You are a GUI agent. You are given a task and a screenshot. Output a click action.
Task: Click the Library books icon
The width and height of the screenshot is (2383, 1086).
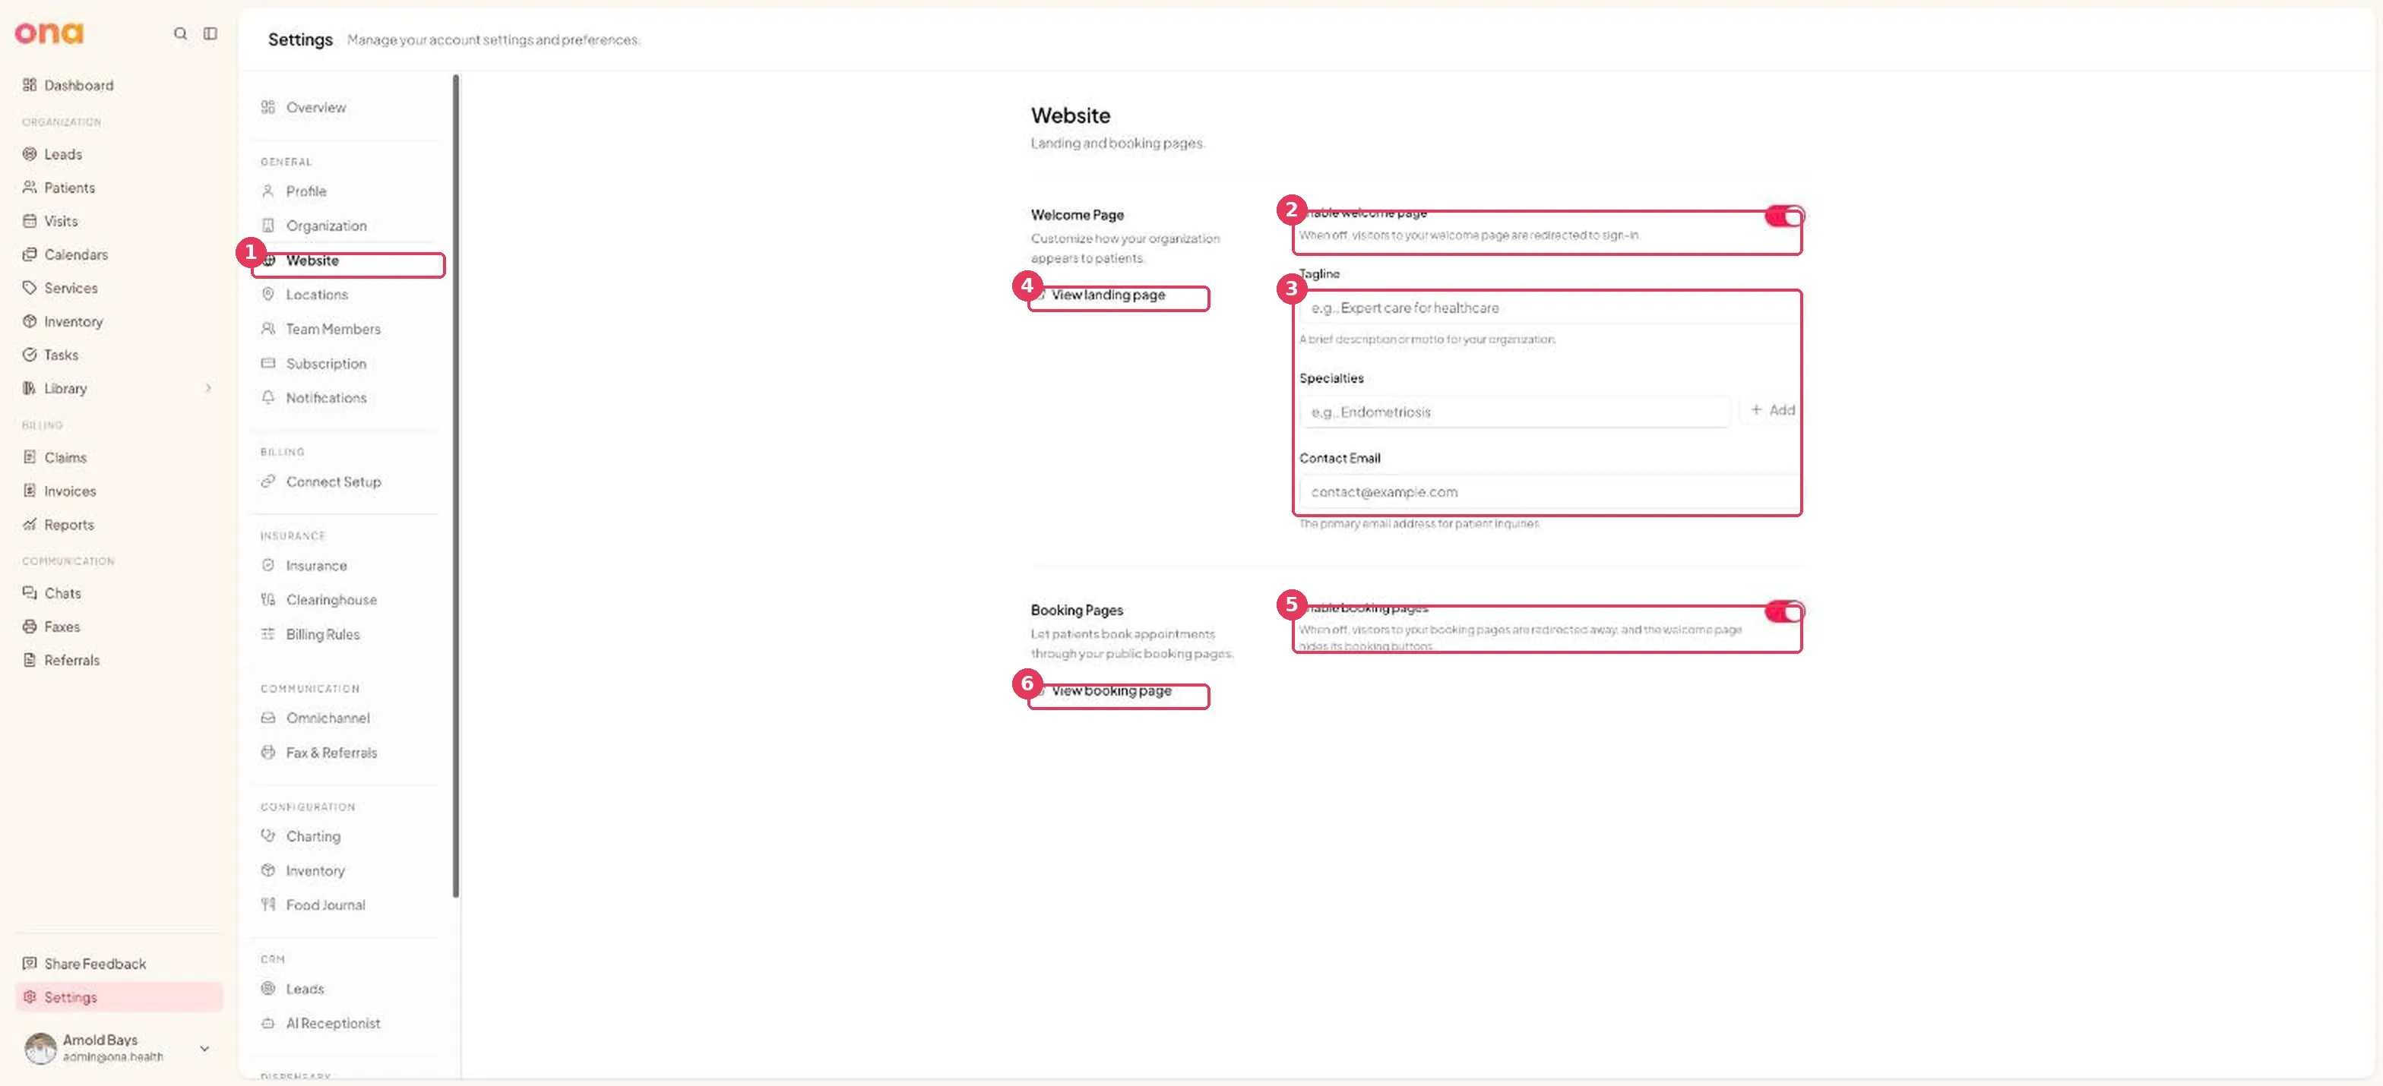pos(30,388)
